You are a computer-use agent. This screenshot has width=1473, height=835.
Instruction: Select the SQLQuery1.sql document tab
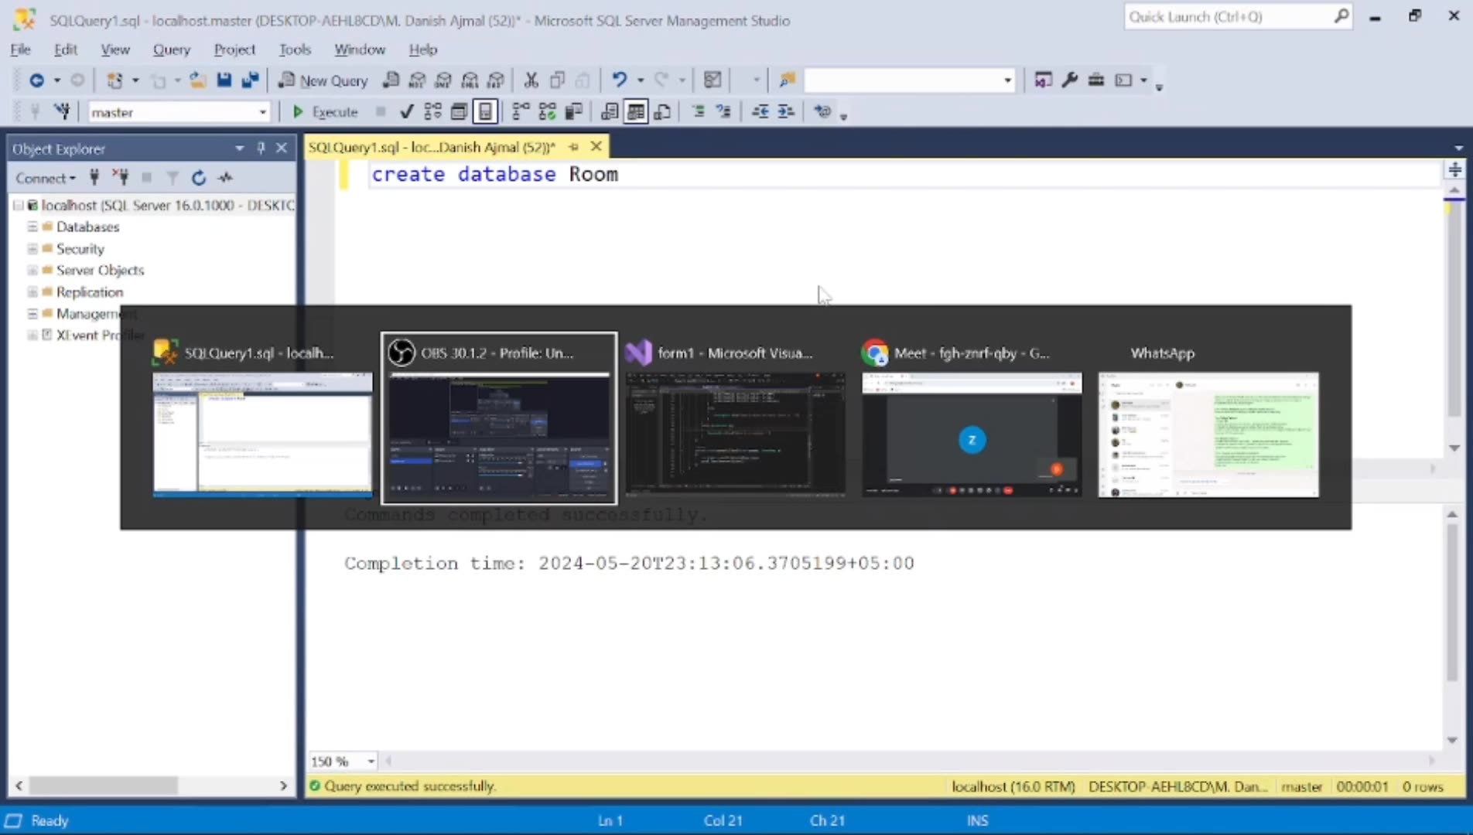tap(431, 147)
